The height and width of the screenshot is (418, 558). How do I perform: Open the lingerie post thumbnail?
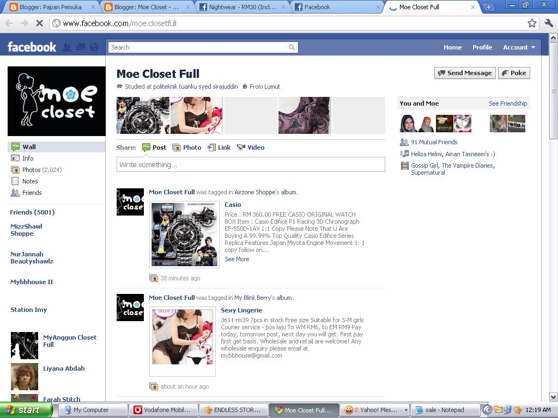tap(183, 341)
